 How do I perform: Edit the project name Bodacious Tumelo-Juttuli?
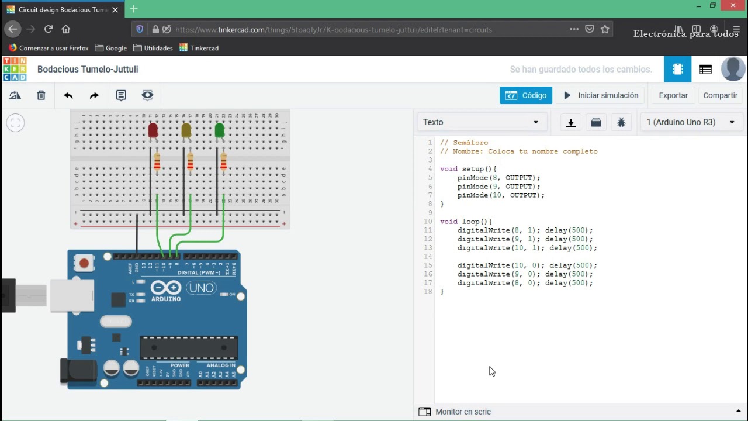point(88,69)
